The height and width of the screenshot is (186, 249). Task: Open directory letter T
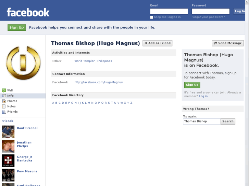112,103
